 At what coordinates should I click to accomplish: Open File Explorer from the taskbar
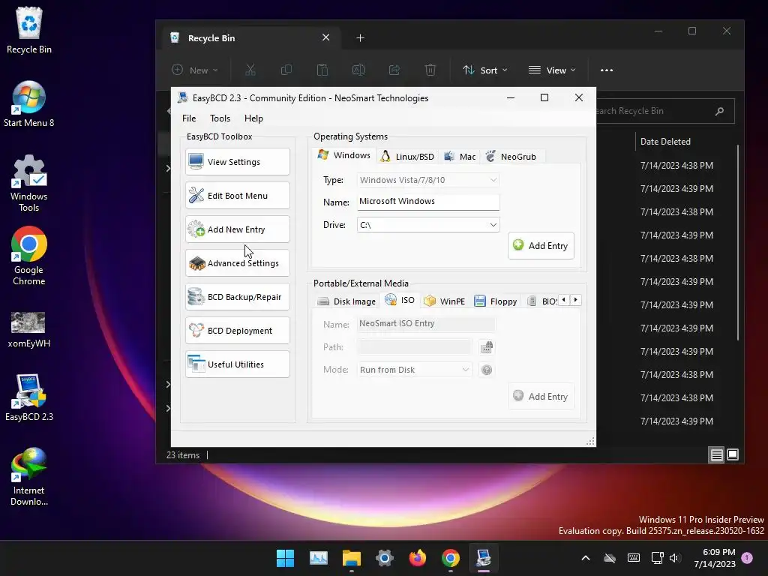[351, 558]
